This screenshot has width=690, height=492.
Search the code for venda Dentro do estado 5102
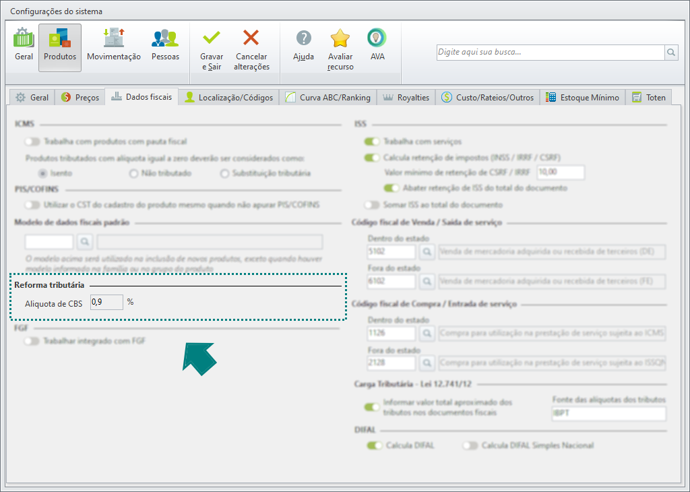(x=427, y=251)
